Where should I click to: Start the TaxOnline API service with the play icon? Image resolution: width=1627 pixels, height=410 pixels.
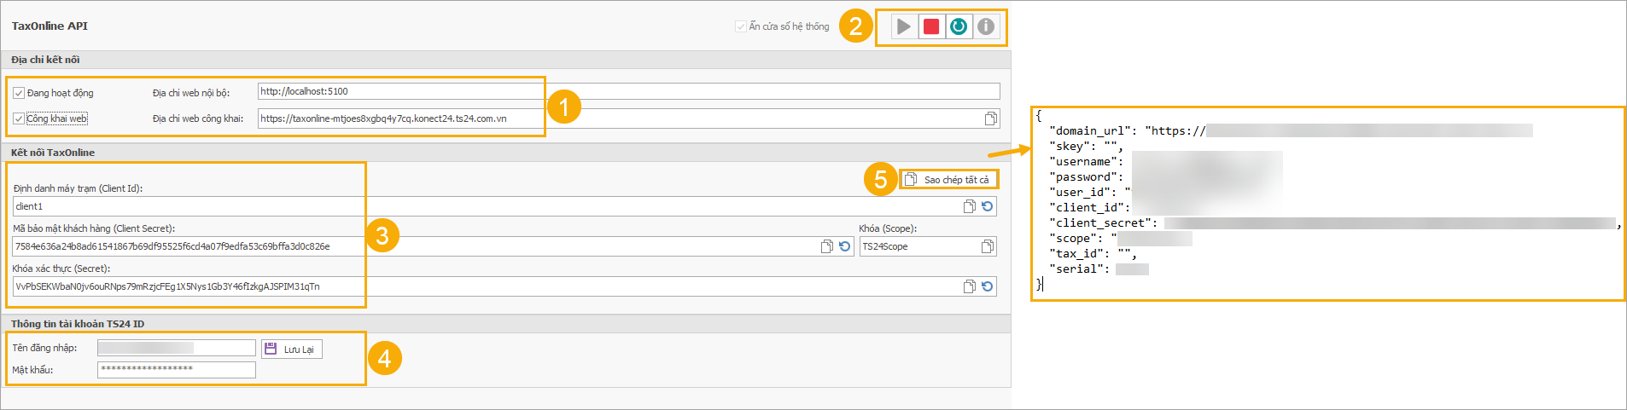coord(903,26)
